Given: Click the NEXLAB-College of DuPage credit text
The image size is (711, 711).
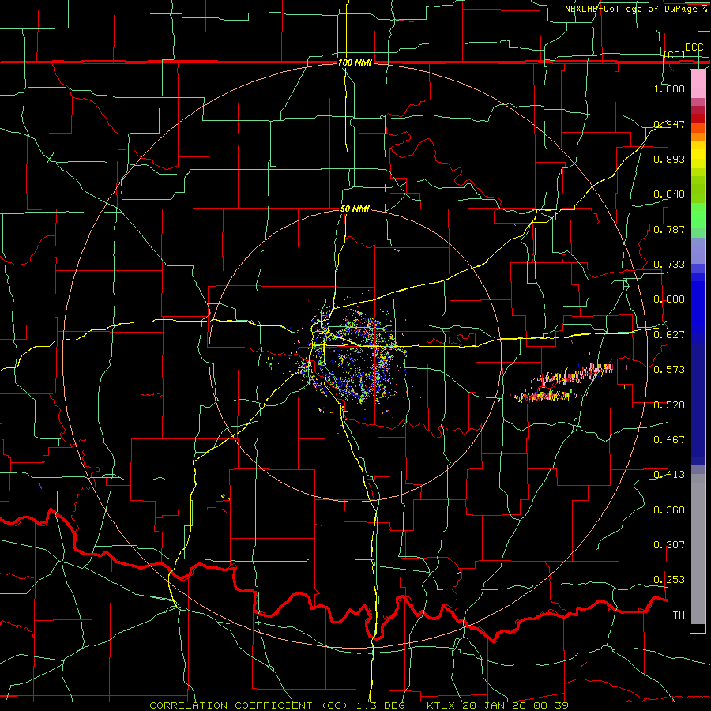Looking at the screenshot, I should (636, 9).
